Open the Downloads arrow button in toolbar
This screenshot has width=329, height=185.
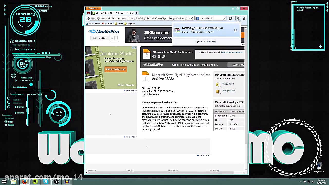click(x=238, y=18)
